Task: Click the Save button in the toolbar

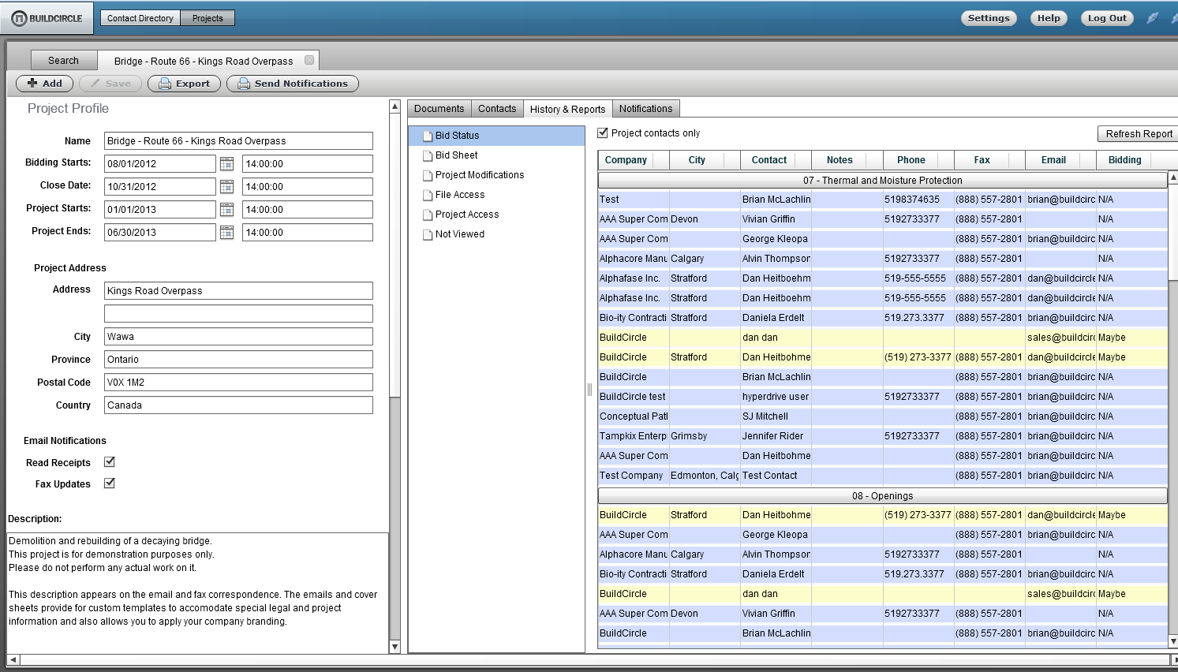Action: pyautogui.click(x=110, y=84)
